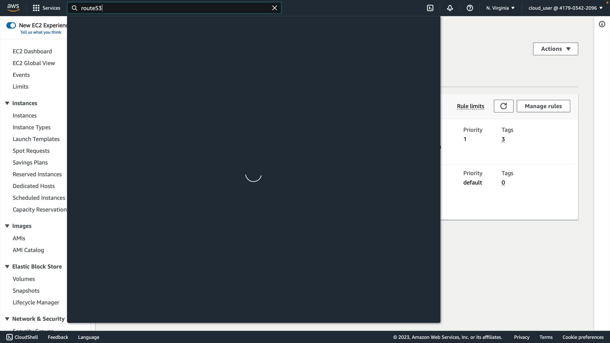The height and width of the screenshot is (343, 610).
Task: Open the info panel icon
Action: tap(602, 24)
